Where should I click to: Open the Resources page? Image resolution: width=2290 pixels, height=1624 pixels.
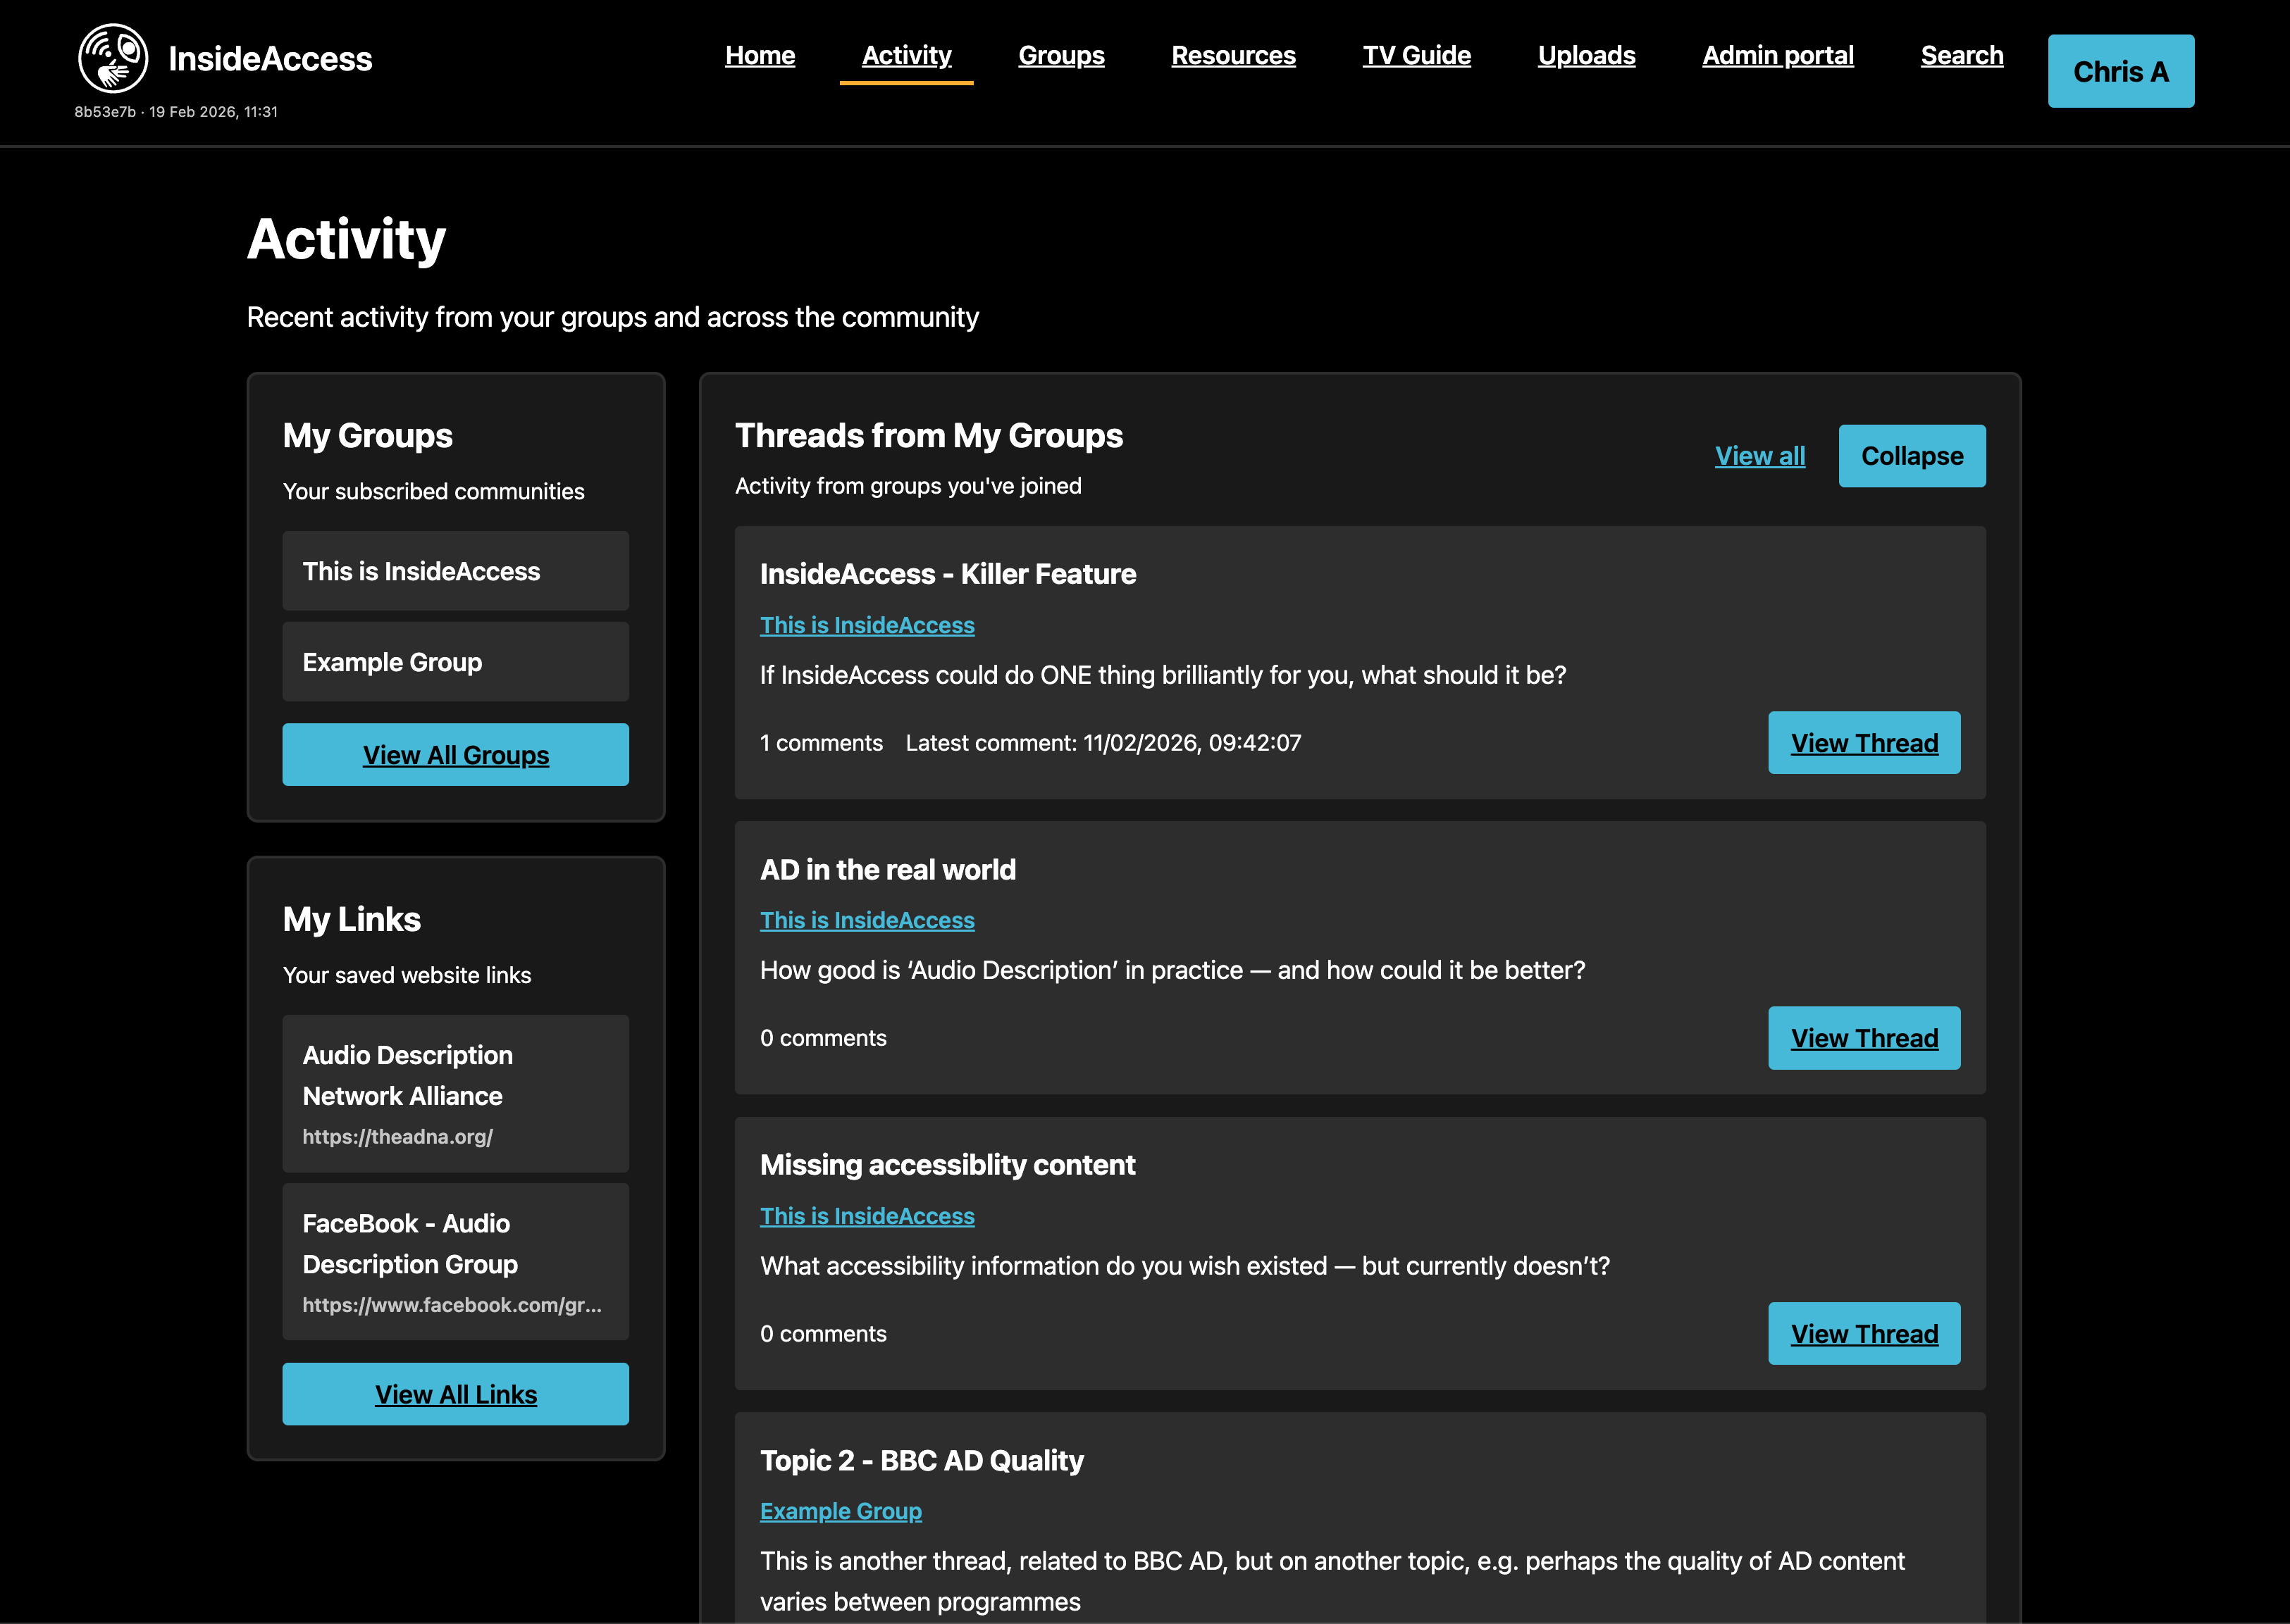click(x=1232, y=56)
